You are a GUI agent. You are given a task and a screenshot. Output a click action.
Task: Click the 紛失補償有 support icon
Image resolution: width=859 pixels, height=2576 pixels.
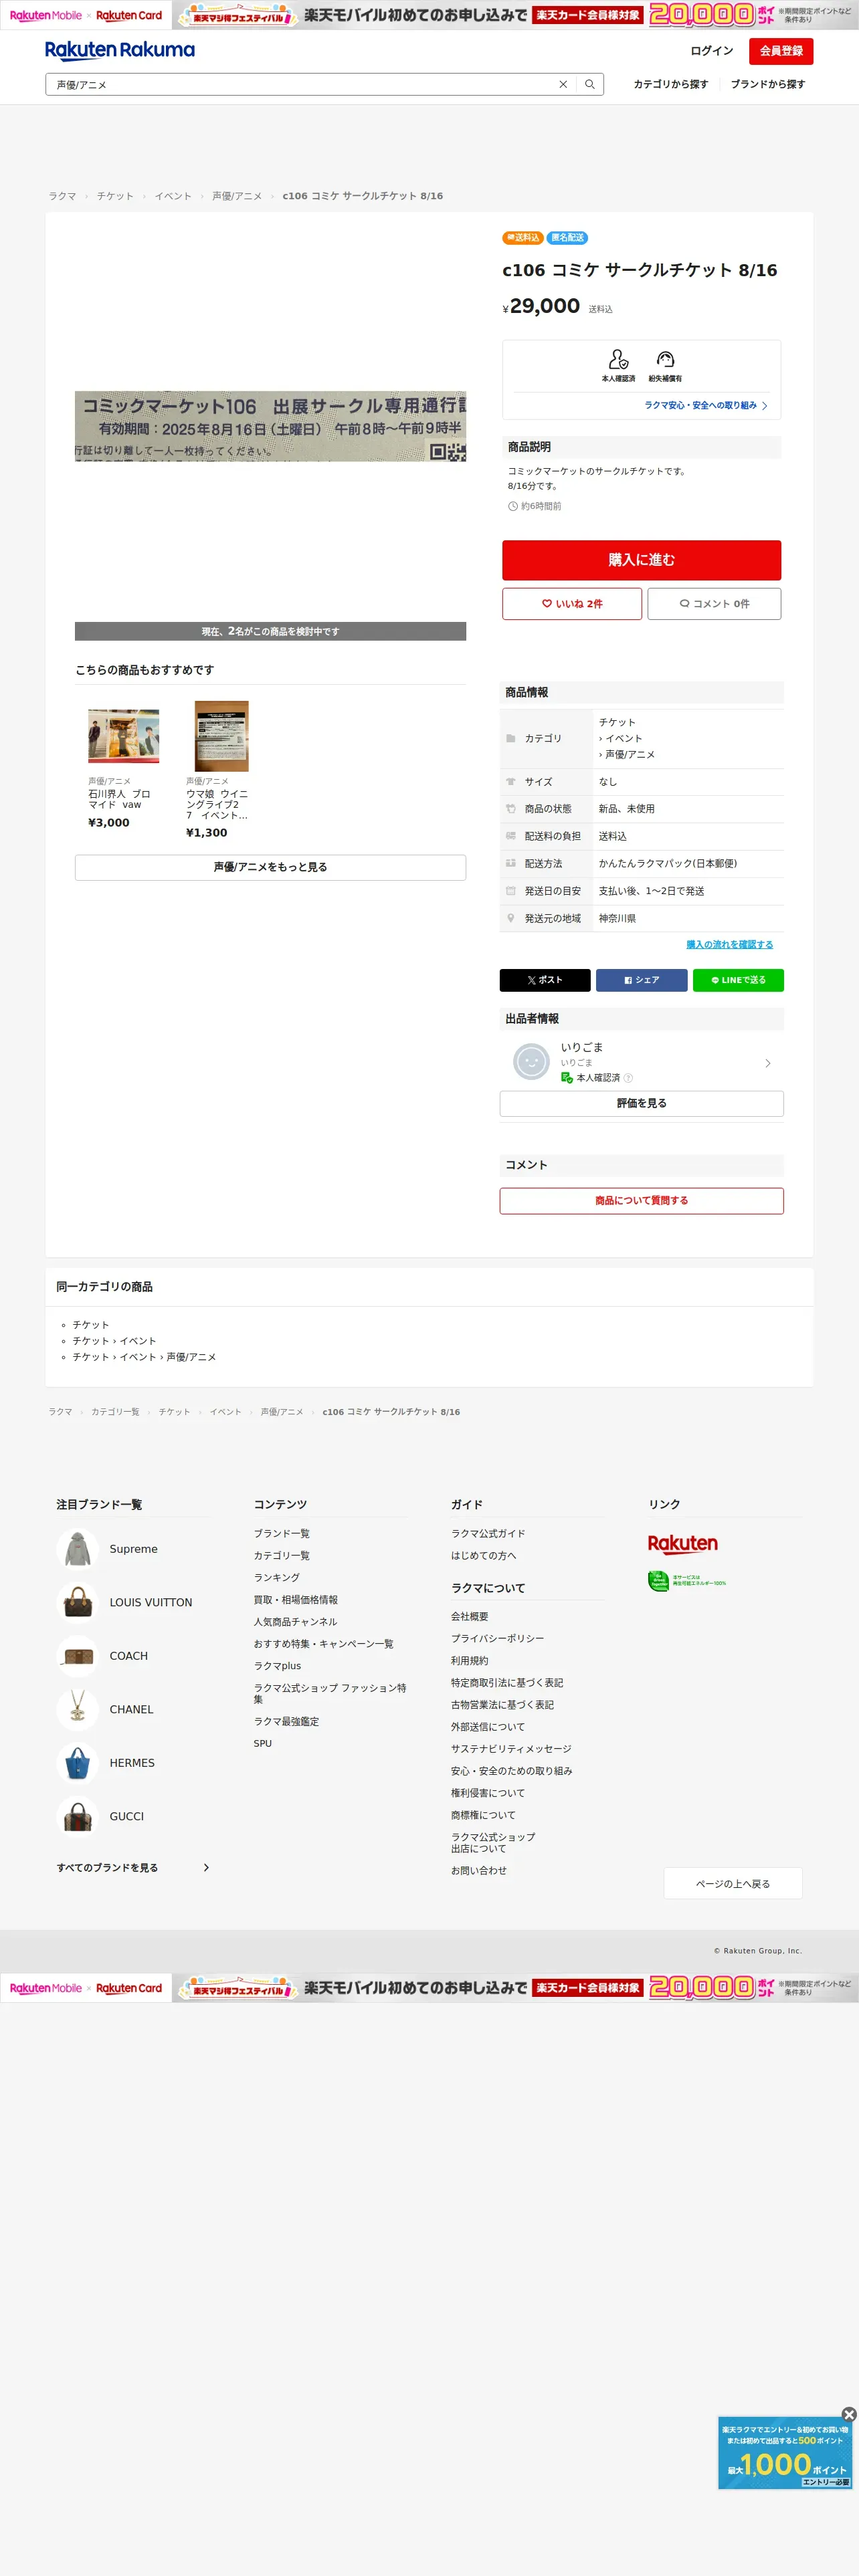pos(665,360)
